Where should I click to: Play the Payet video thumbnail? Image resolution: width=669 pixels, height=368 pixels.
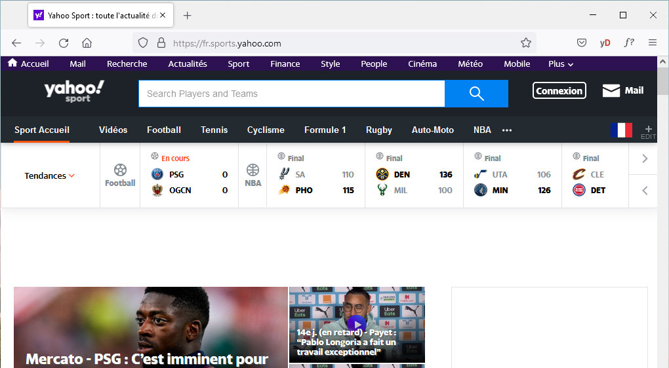coord(356,323)
